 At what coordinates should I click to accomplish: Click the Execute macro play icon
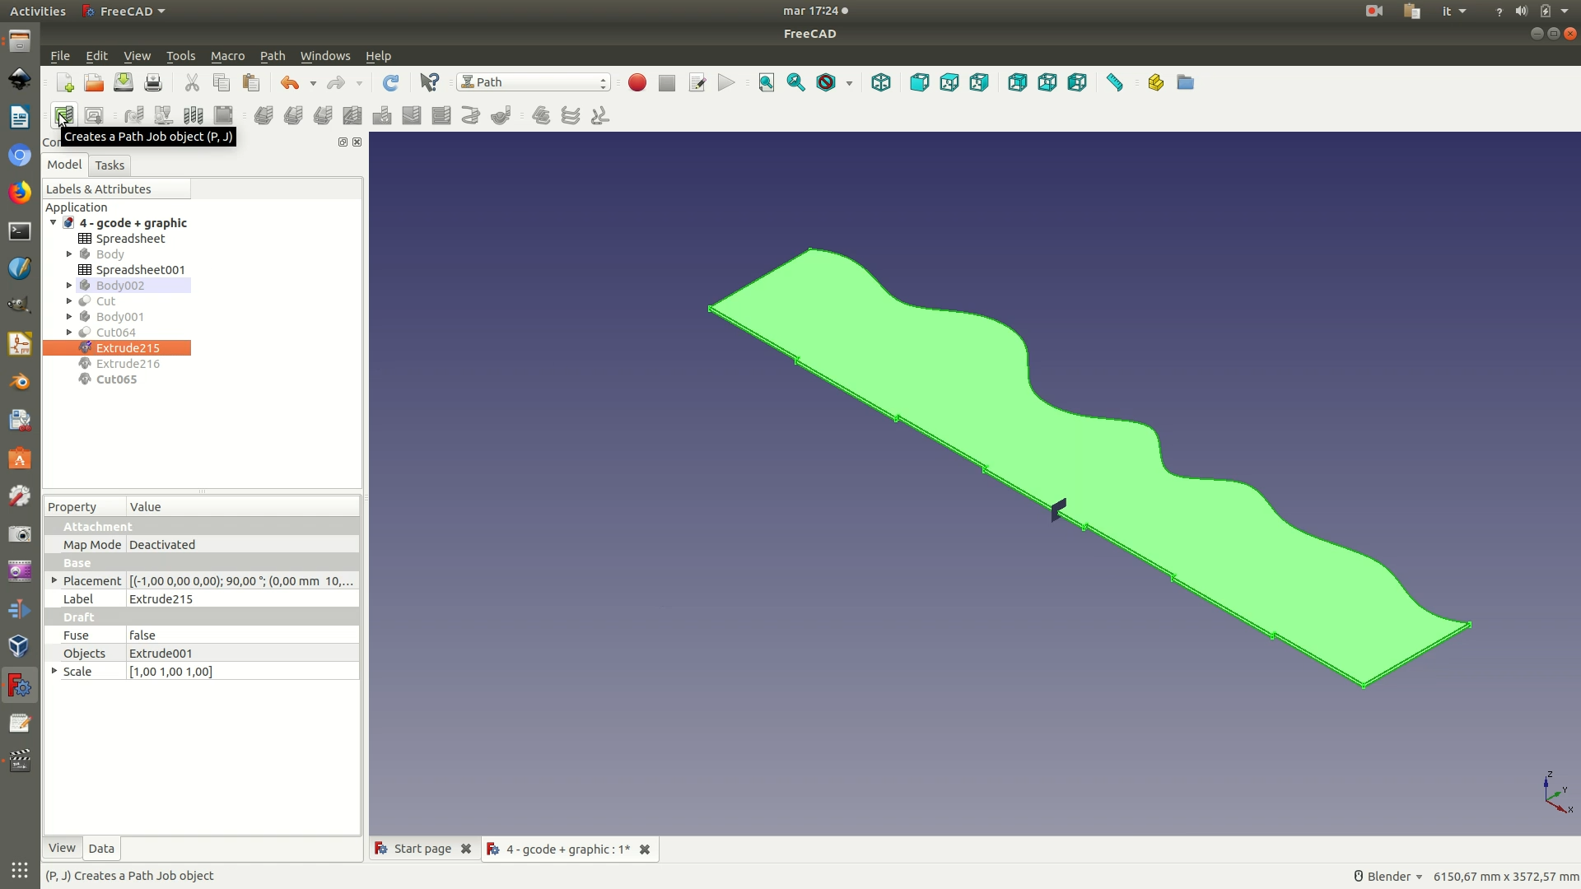coord(726,82)
